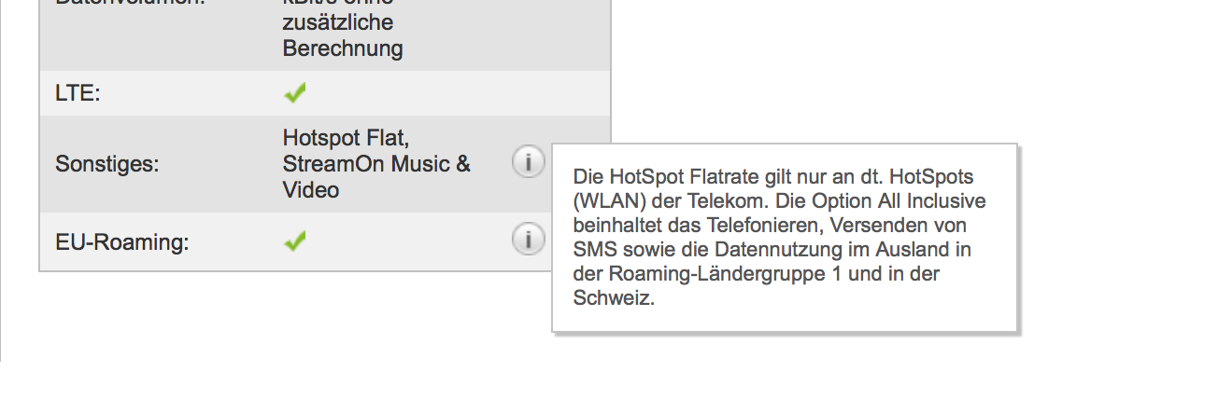Image resolution: width=1218 pixels, height=399 pixels.
Task: Click the 'StreamOn Music &' text
Action: click(x=376, y=164)
